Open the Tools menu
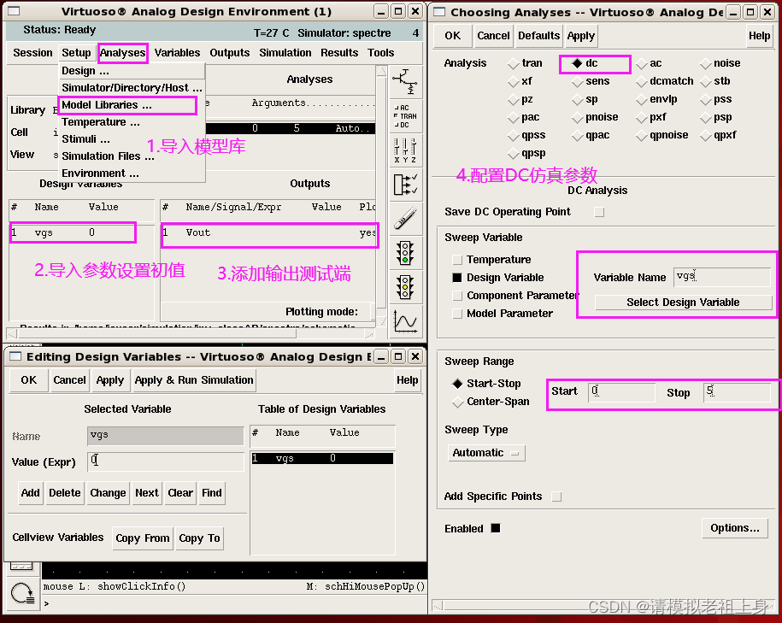 pyautogui.click(x=380, y=53)
